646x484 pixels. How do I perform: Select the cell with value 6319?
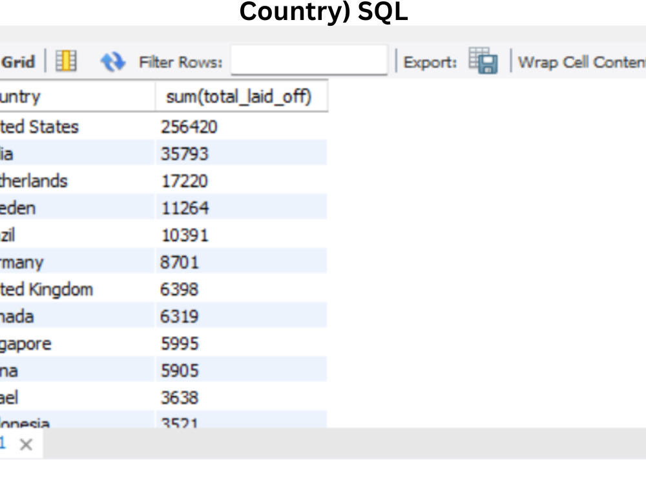click(242, 316)
